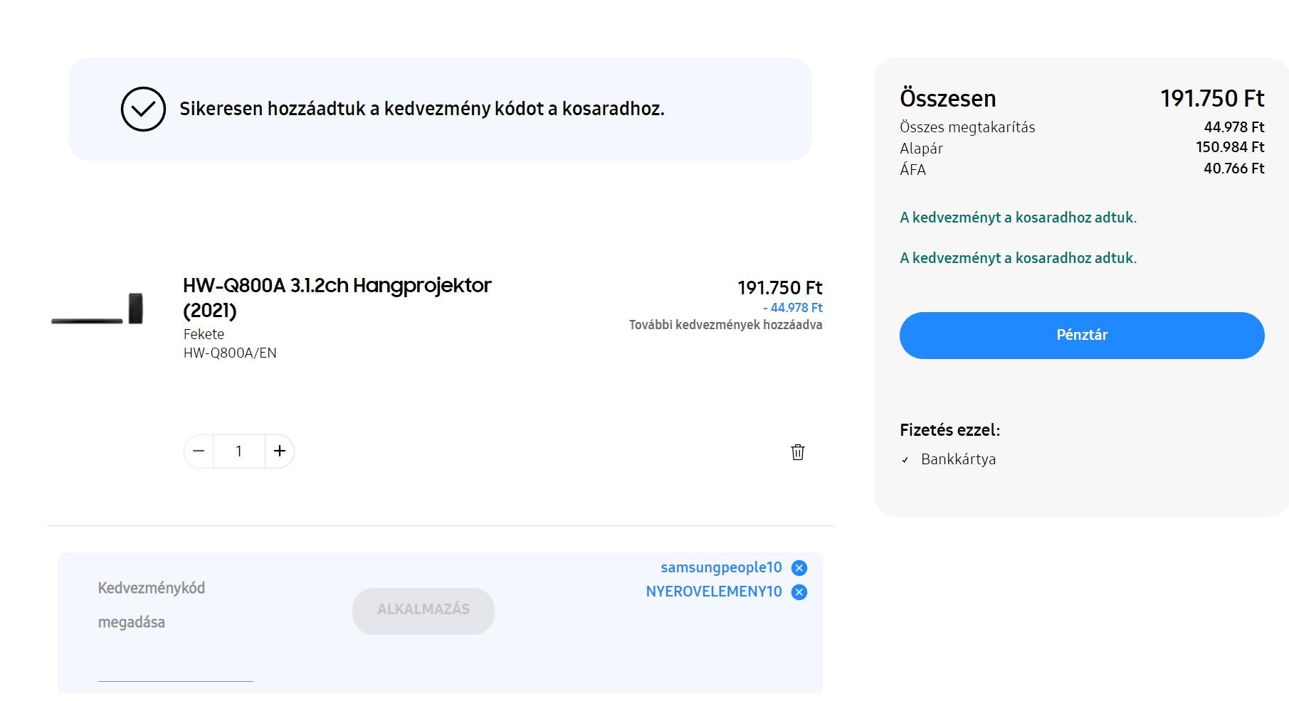Delete the soundbar from cart with trash icon
The width and height of the screenshot is (1289, 701).
click(798, 452)
